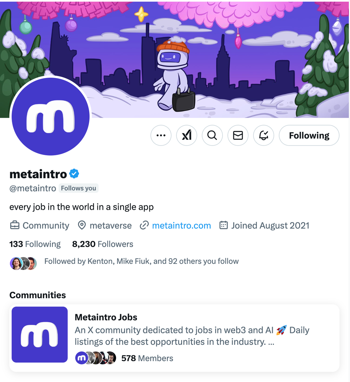This screenshot has width=350, height=382.
Task: Open the profile search icon
Action: [x=212, y=135]
